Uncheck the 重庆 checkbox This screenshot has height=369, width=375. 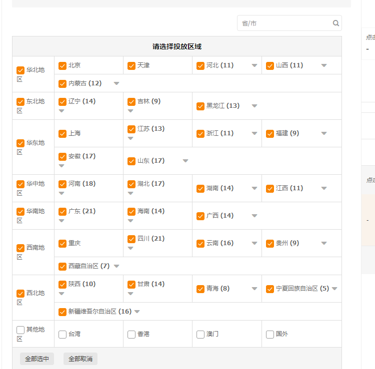[62, 244]
